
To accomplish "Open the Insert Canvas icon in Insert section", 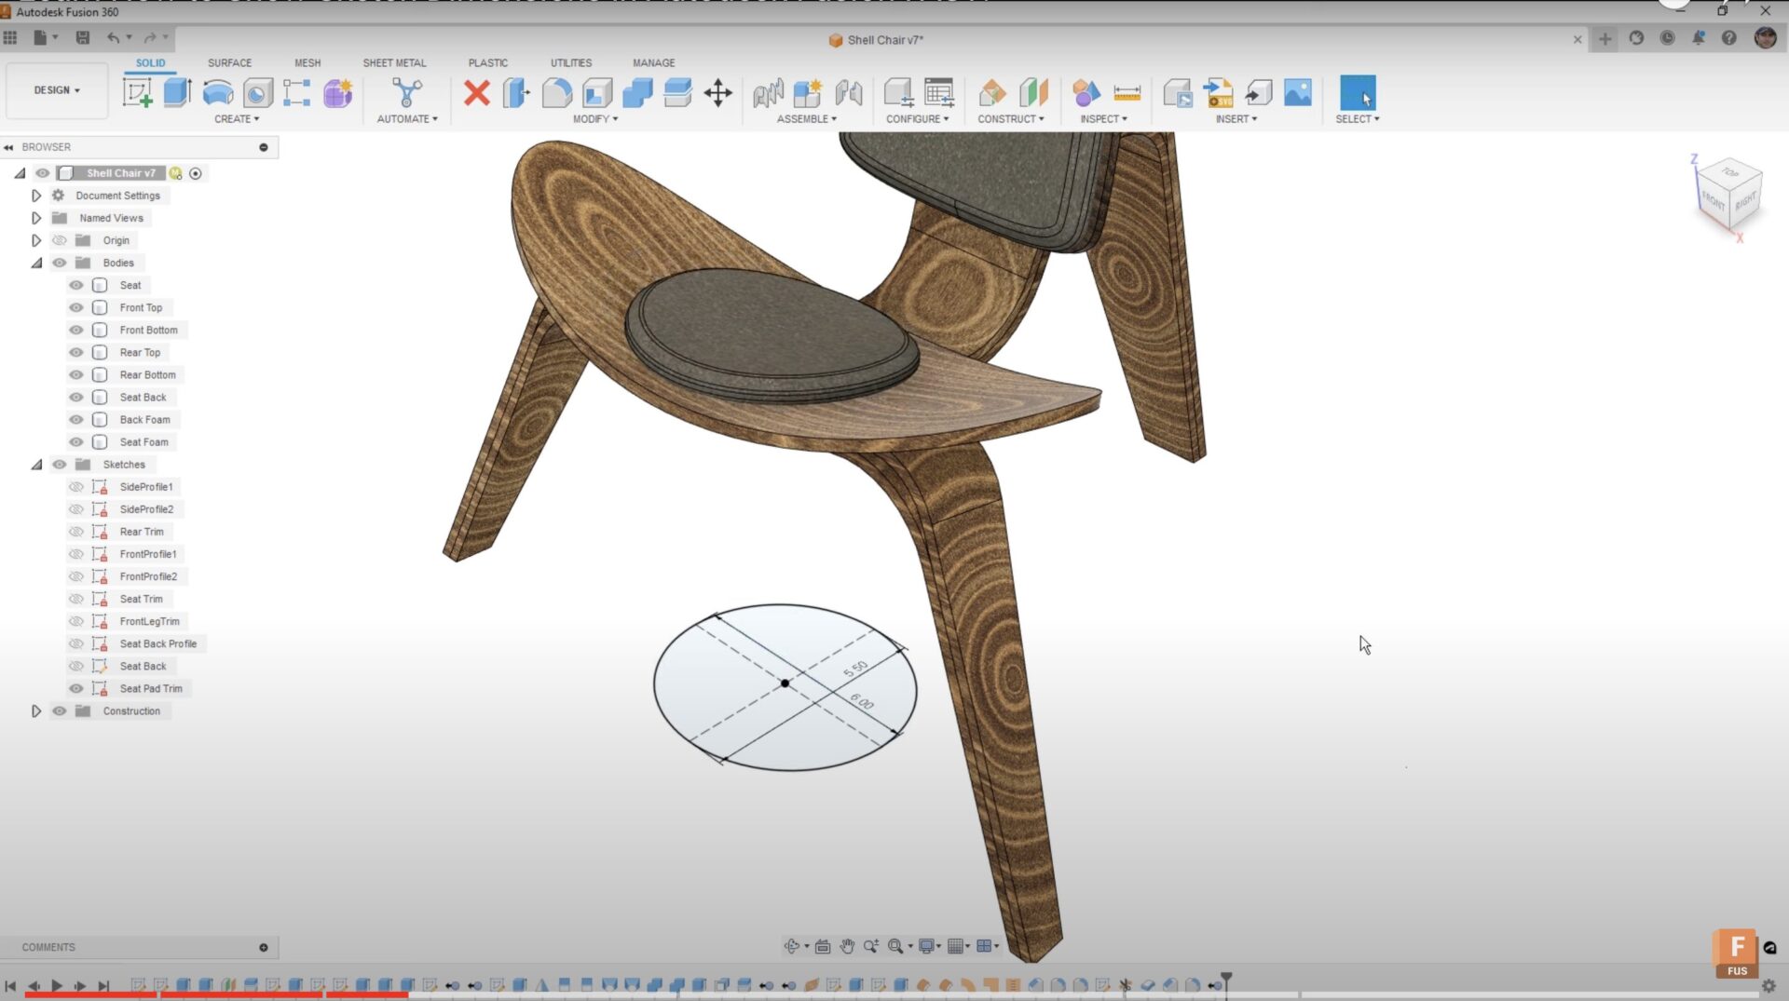I will (x=1298, y=92).
